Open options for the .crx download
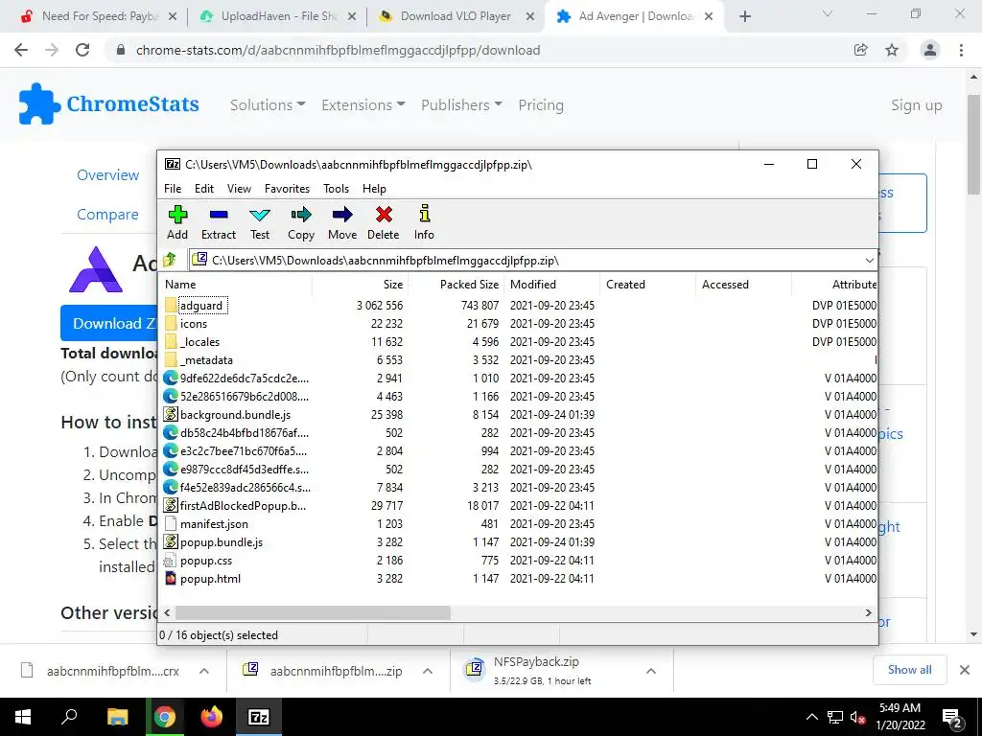The height and width of the screenshot is (736, 982). pos(204,671)
